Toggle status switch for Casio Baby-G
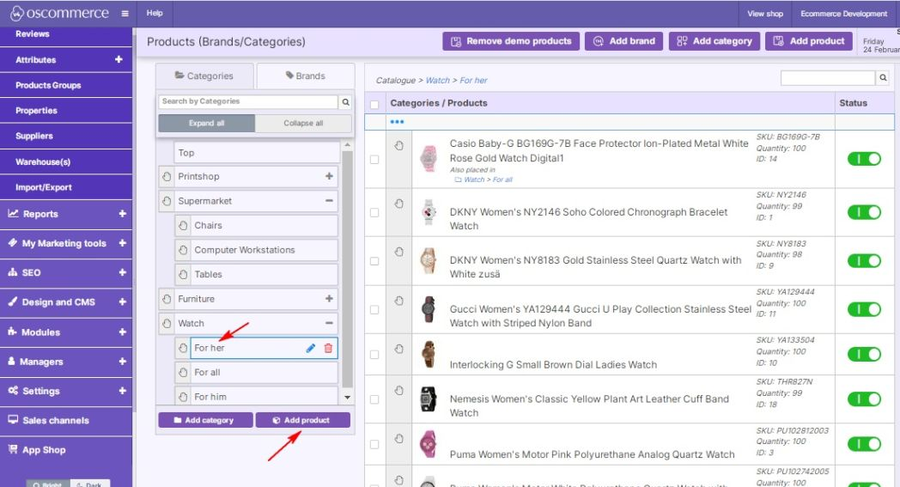900x487 pixels. click(864, 159)
